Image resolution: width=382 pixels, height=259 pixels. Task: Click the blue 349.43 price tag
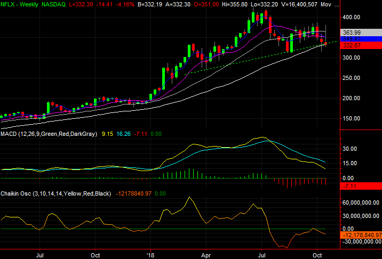(x=361, y=39)
